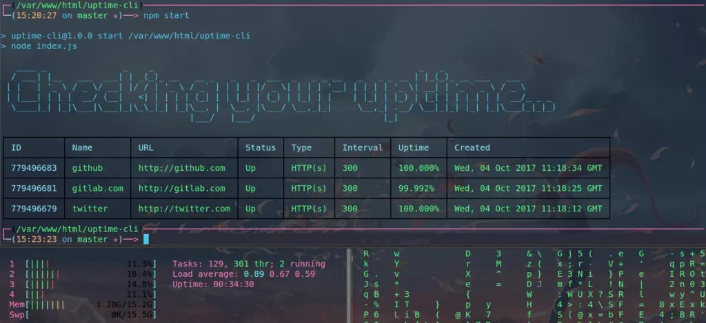Select the uptime-cli@1.0.0 start line

130,36
